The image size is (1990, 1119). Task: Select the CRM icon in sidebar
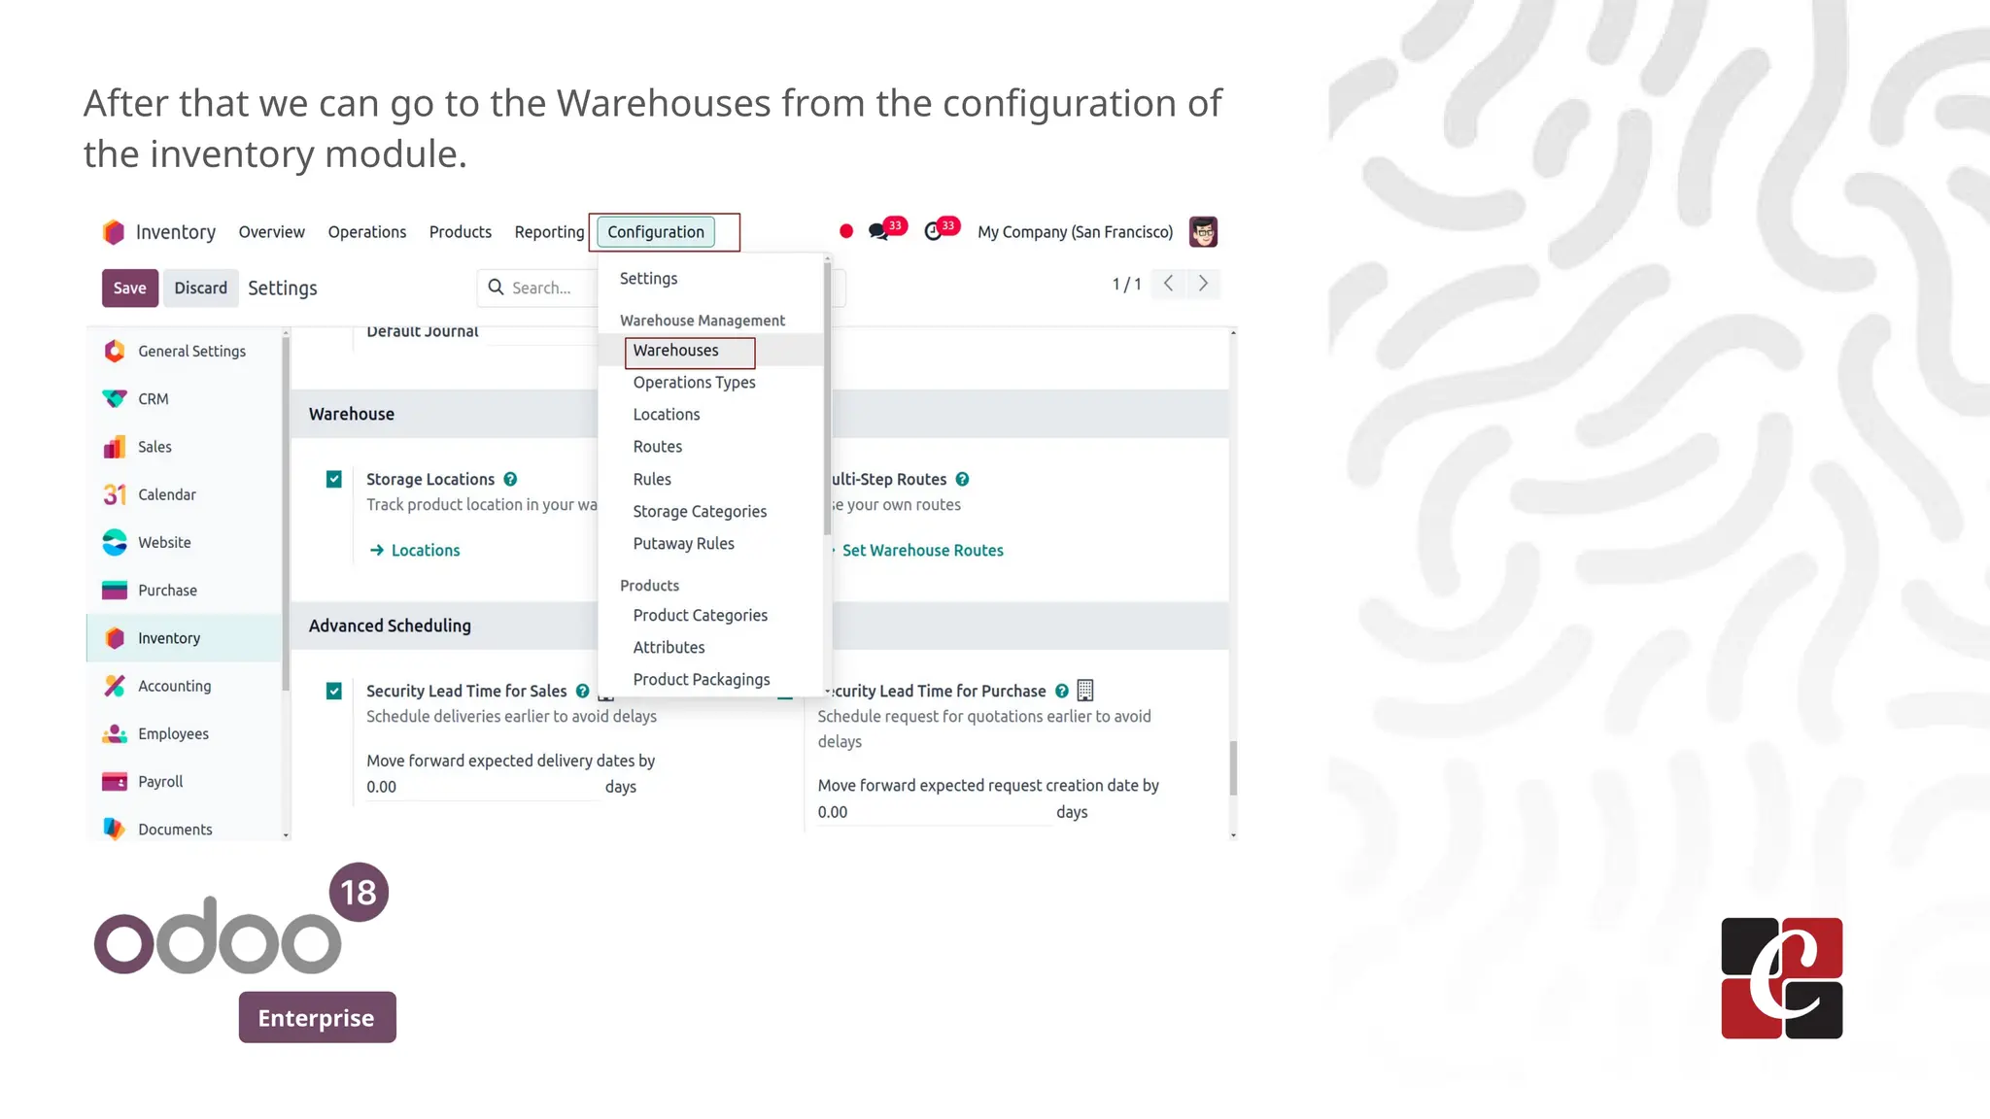coord(115,399)
